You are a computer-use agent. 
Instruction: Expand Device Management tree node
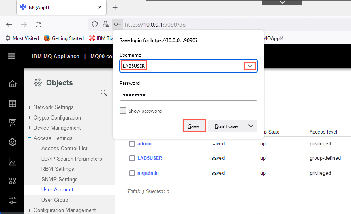(30, 128)
